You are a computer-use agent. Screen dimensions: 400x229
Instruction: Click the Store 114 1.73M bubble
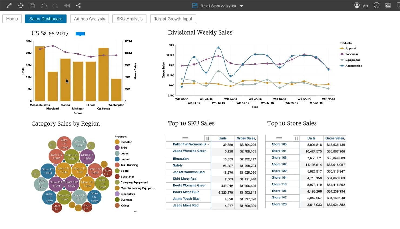pos(64,170)
